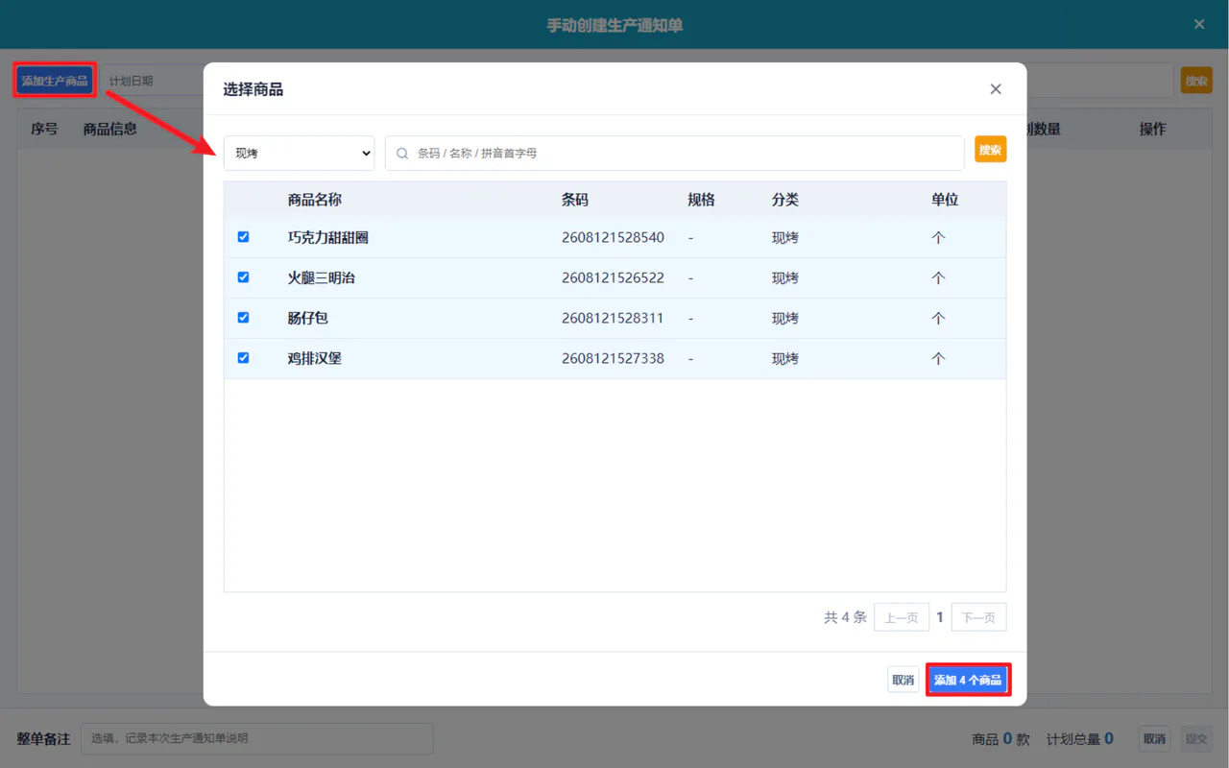This screenshot has height=768, width=1229.
Task: Click the 商品名称 column header
Action: point(315,200)
